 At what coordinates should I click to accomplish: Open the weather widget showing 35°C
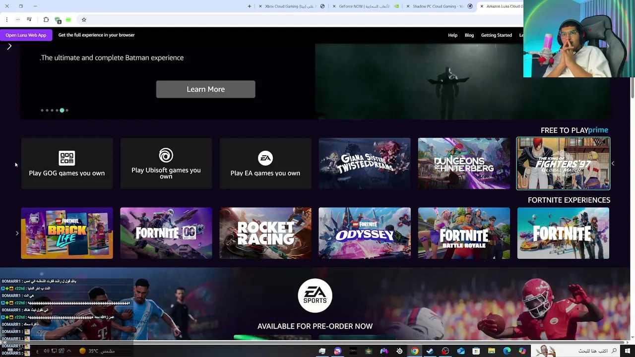(97, 351)
